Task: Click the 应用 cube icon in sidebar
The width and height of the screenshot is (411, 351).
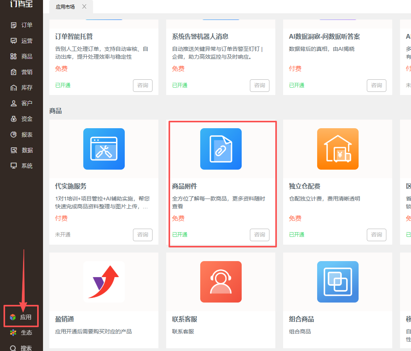Action: pyautogui.click(x=13, y=317)
